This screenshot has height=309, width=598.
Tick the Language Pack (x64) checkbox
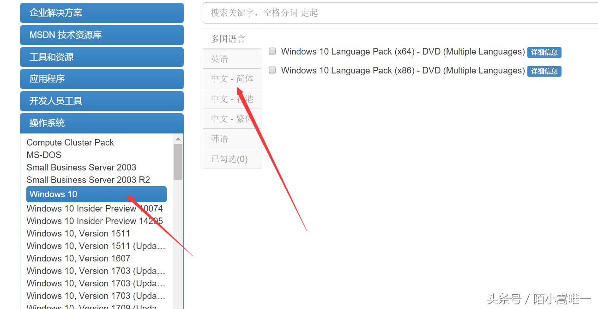(272, 51)
